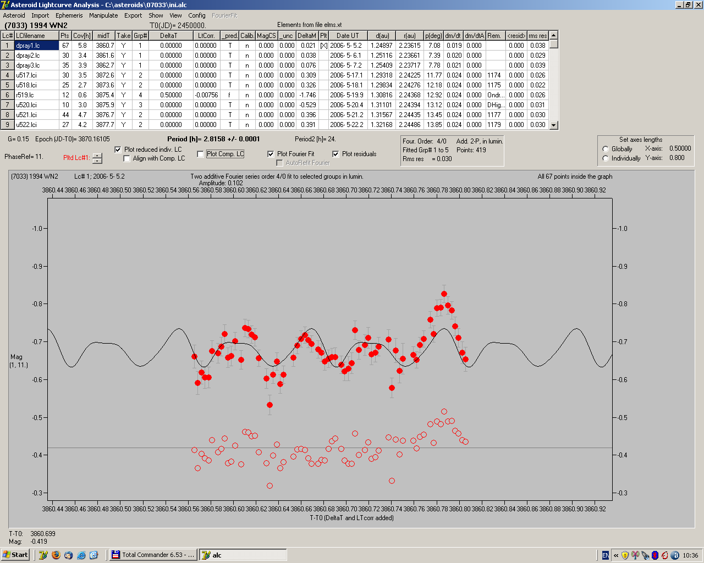Screen dimensions: 704x563
Task: Open the View menu
Action: (176, 15)
